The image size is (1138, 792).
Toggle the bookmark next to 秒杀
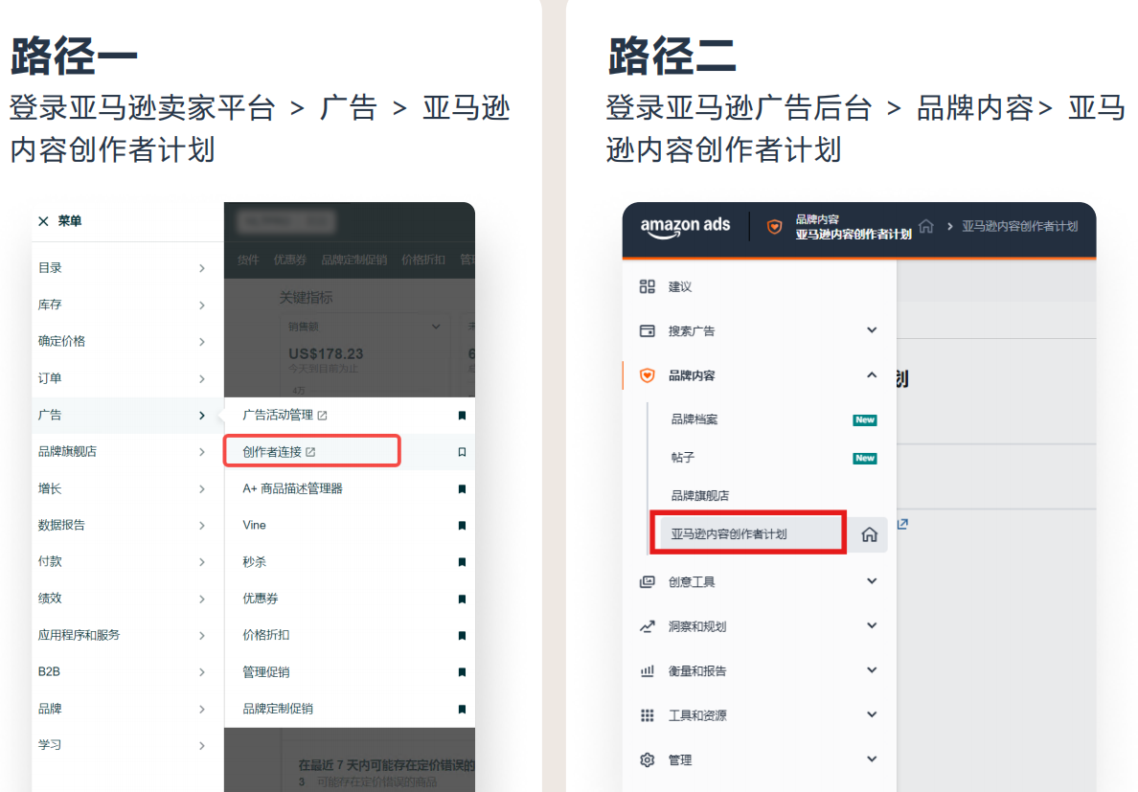point(462,562)
